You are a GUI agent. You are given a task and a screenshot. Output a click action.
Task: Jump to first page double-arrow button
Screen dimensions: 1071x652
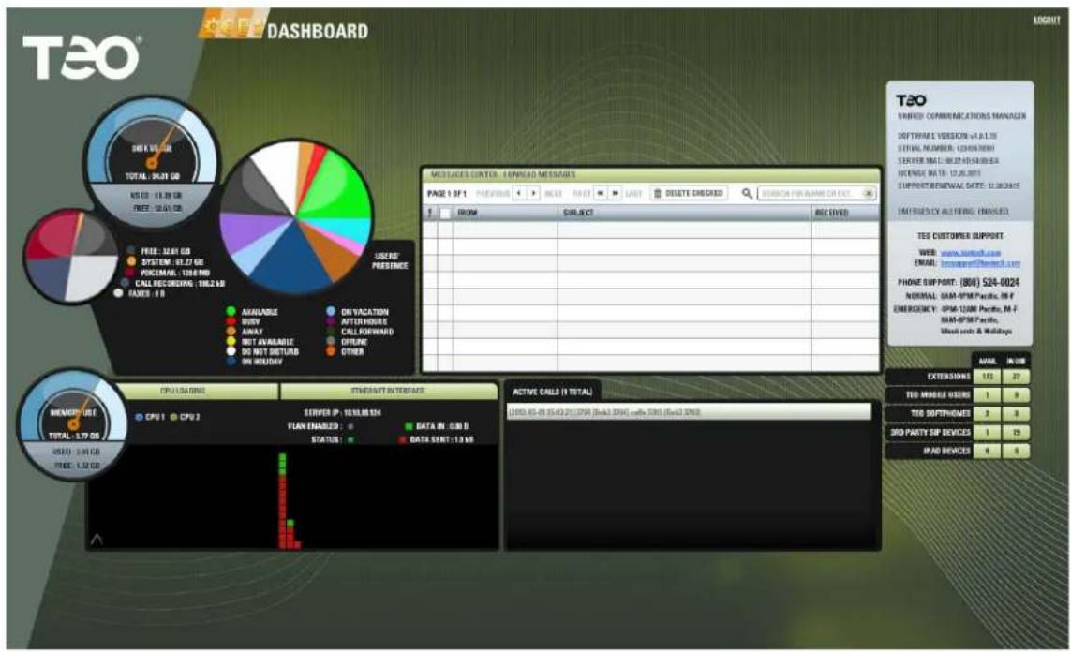pos(601,193)
